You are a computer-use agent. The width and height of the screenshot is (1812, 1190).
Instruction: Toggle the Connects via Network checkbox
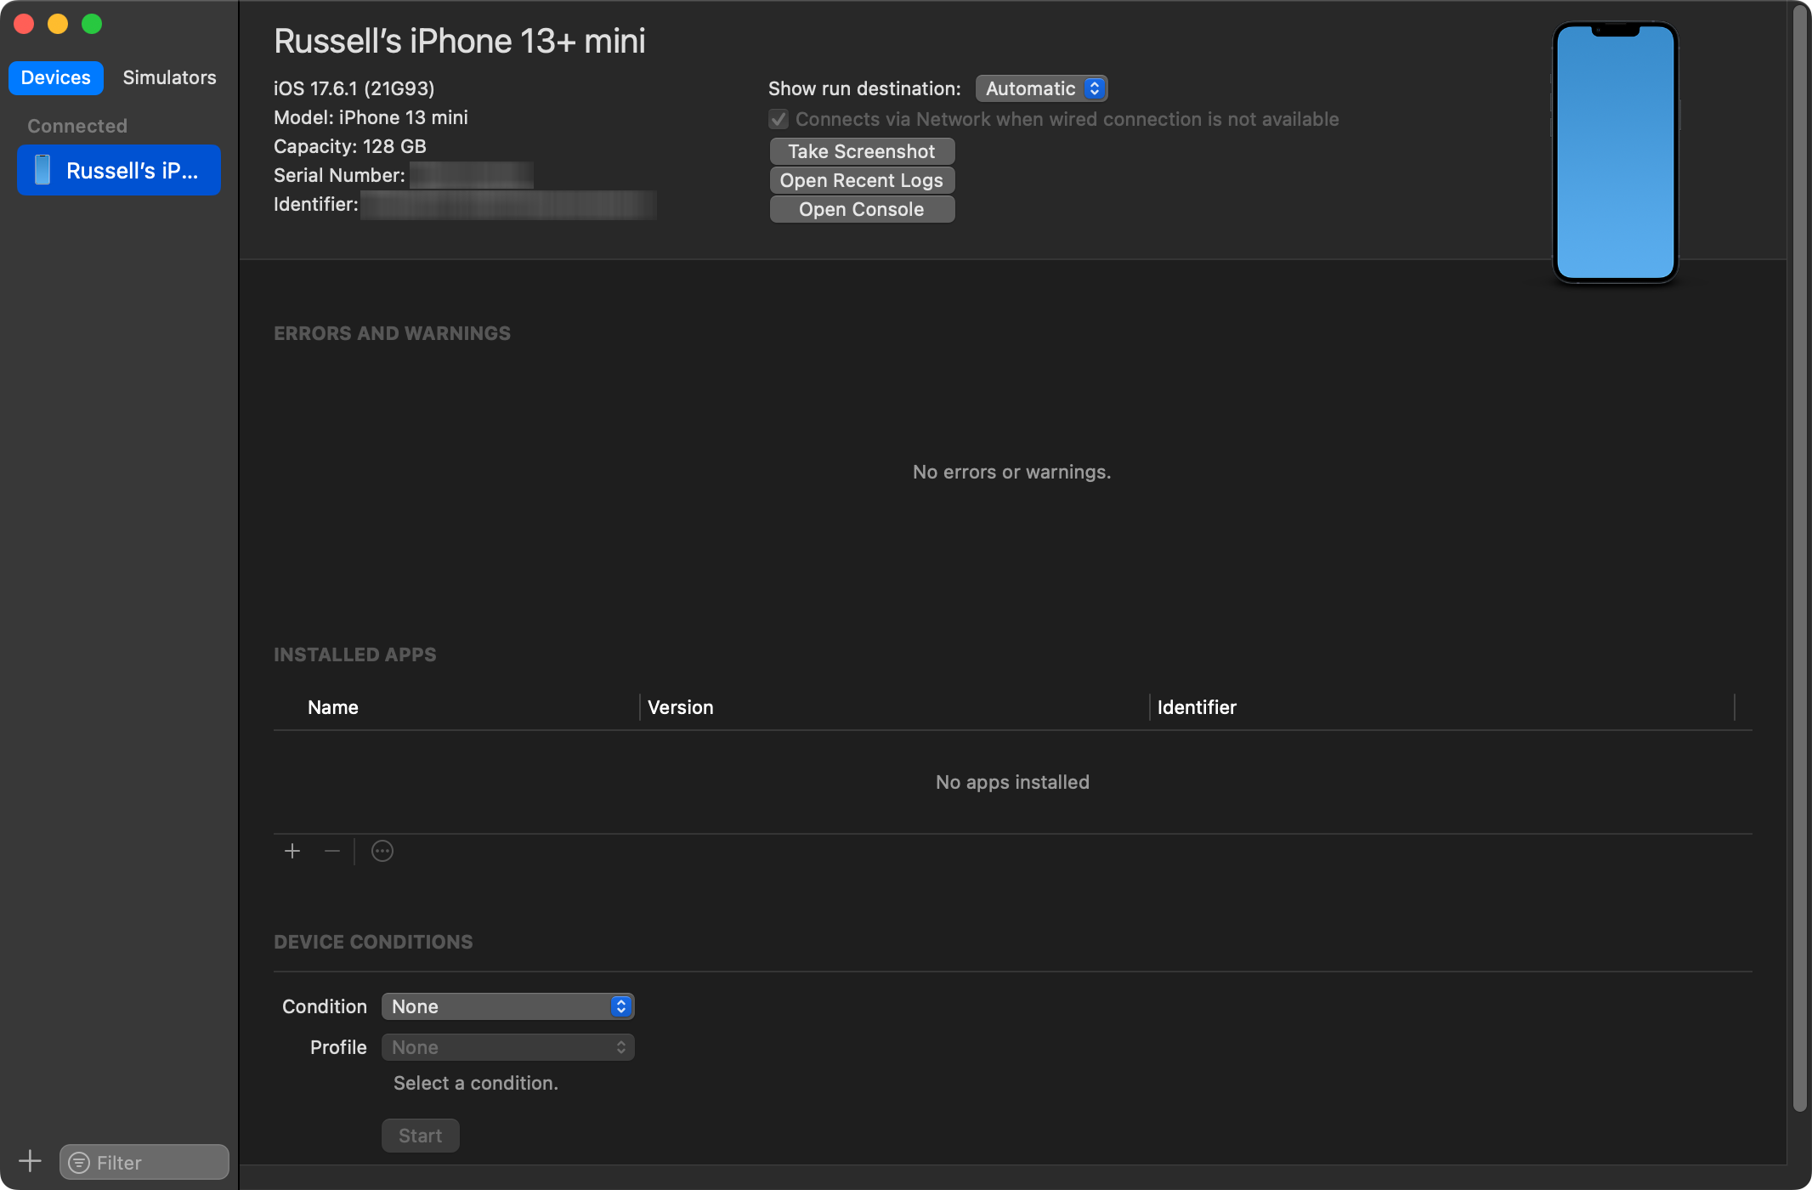click(779, 119)
